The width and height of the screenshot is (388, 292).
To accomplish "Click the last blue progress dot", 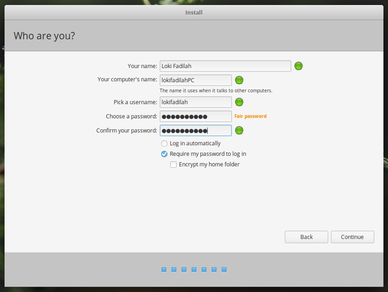I will [224, 269].
